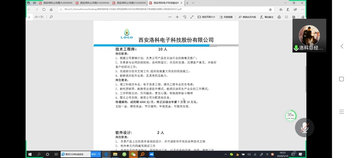Add this page to favorites star
Screen dimensions: 351x158
(270, 9)
